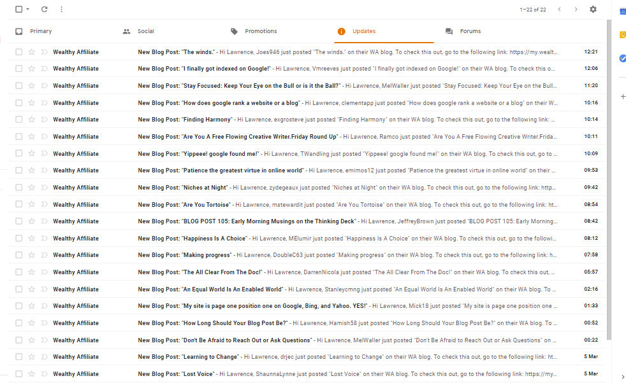Click the vertical scrollbar of the inbox
The width and height of the screenshot is (626, 383).
(x=609, y=179)
